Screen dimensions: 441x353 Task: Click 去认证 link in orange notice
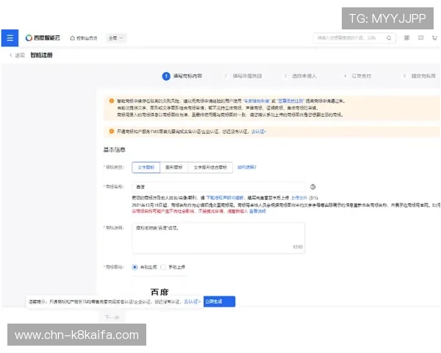coord(259,132)
